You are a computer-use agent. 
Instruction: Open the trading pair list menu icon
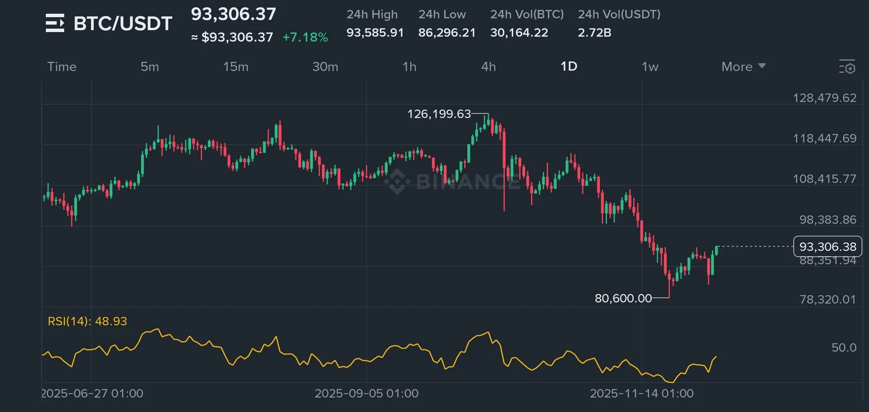(55, 23)
